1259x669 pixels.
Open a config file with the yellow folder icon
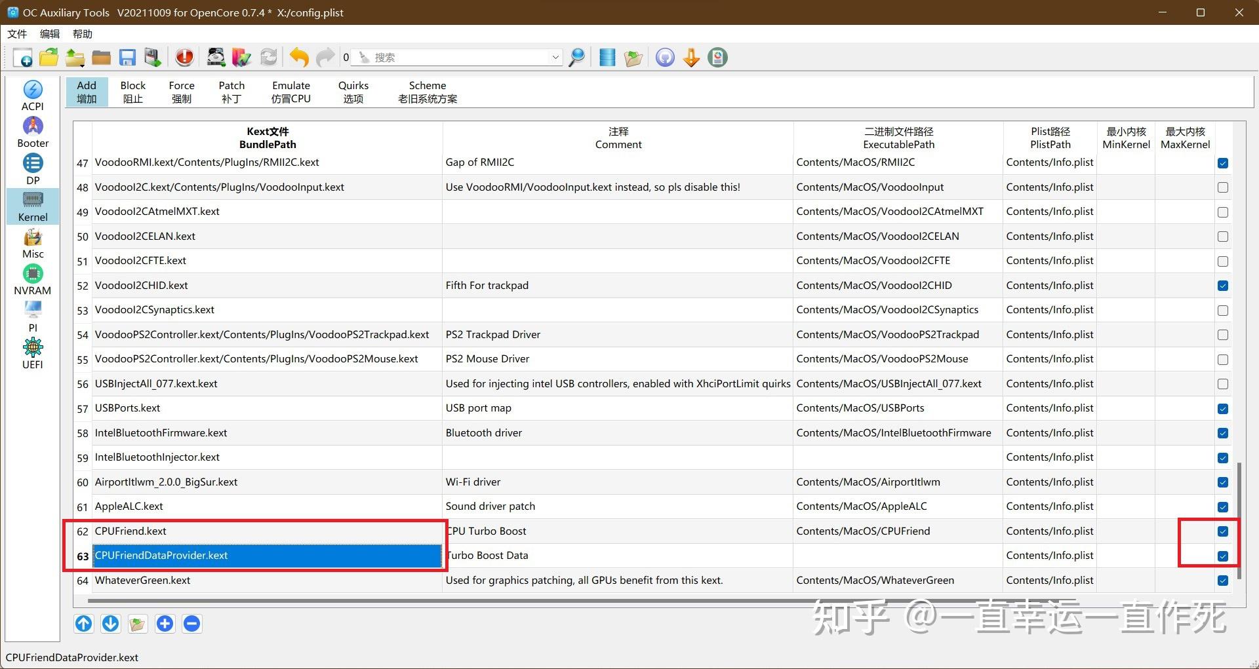click(x=49, y=58)
